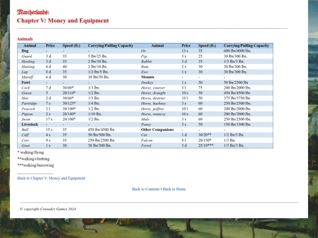Select the Hen row name
The height and width of the screenshot is (238, 318).
pyautogui.click(x=25, y=98)
